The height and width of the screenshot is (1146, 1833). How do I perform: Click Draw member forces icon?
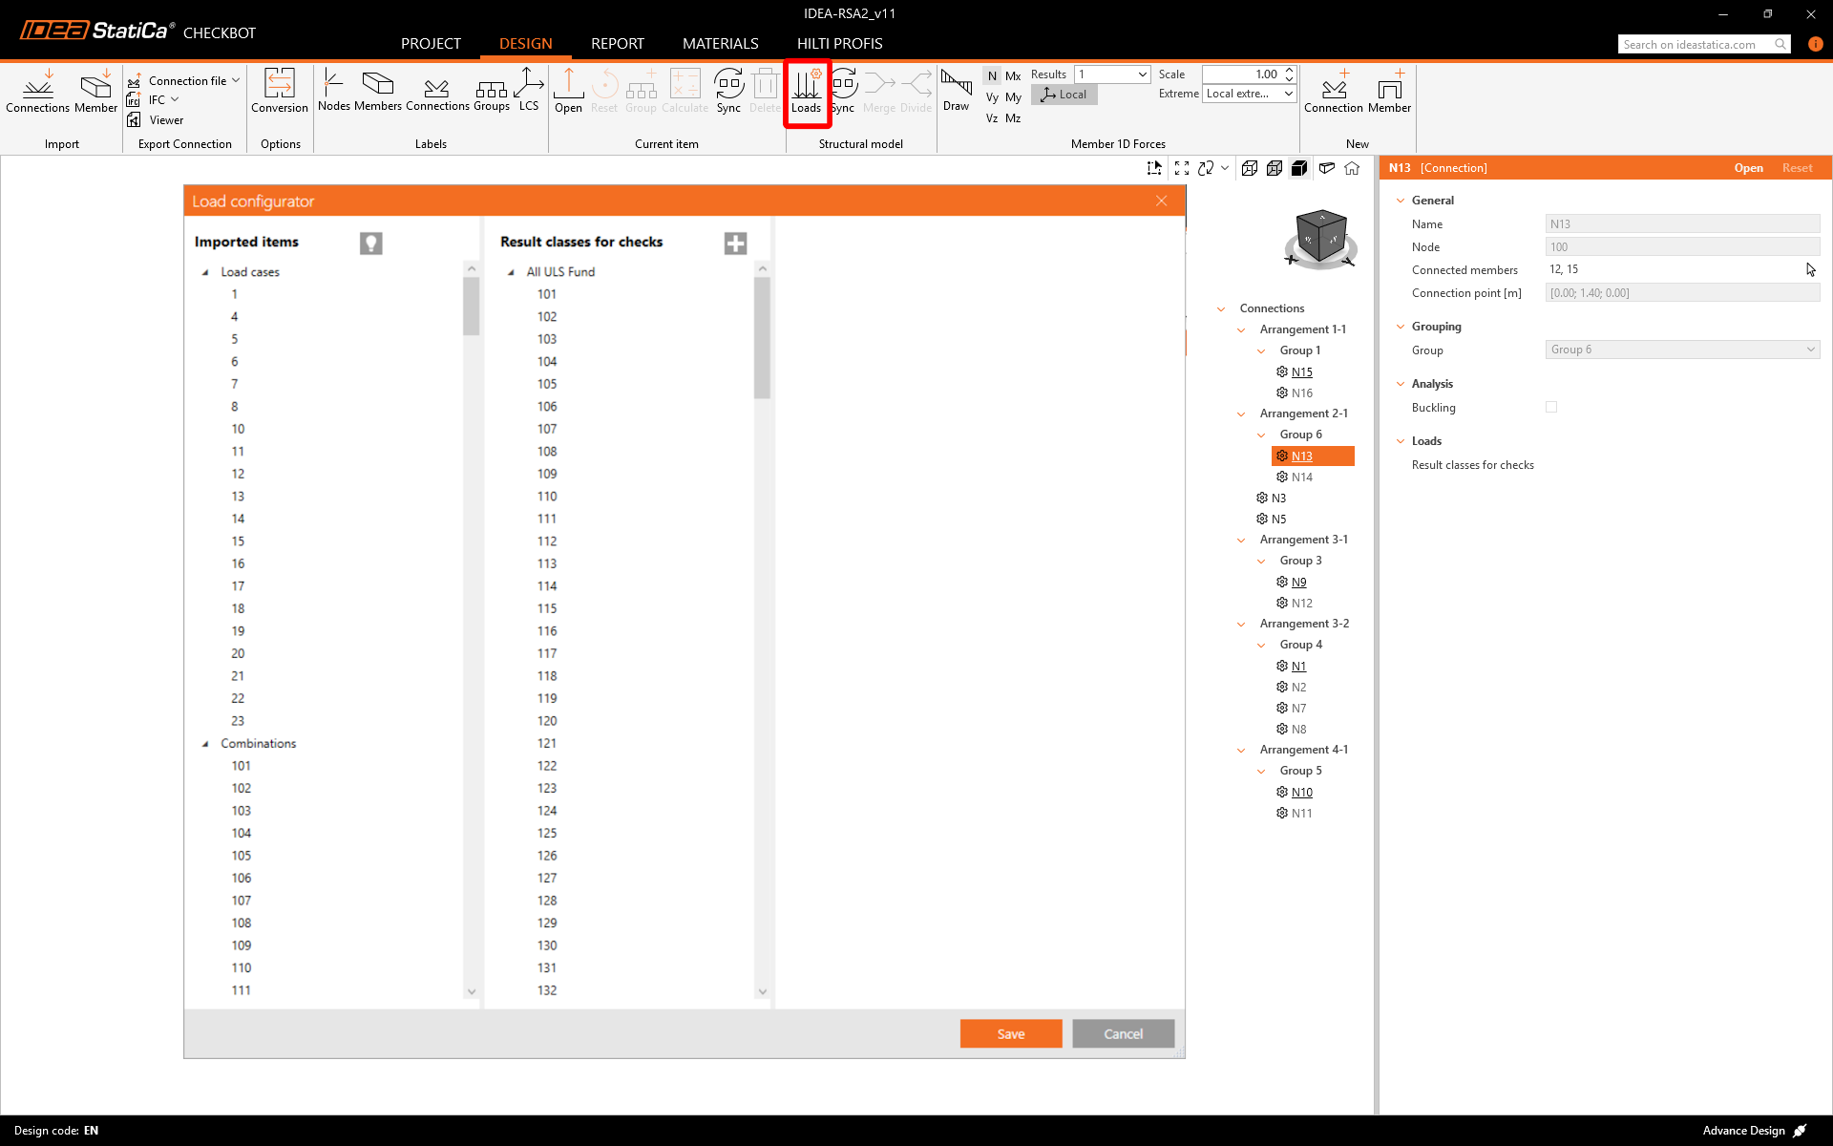pos(956,91)
